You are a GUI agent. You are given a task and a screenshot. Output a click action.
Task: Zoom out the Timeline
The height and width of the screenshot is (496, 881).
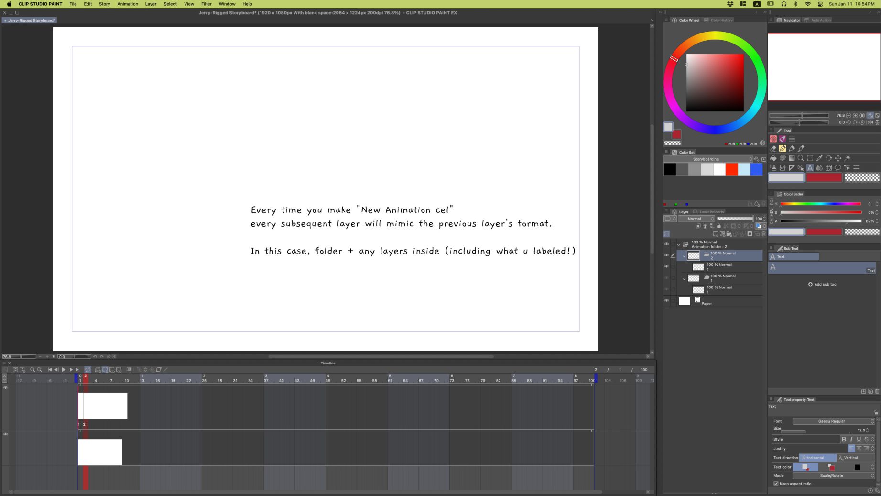tap(33, 370)
